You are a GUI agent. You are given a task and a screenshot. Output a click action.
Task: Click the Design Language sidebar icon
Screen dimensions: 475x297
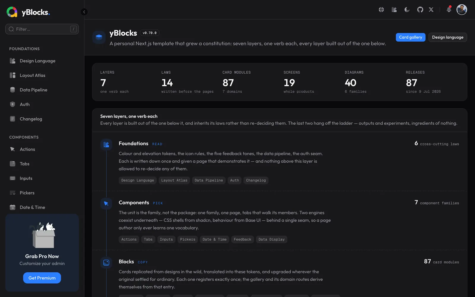pos(12,61)
